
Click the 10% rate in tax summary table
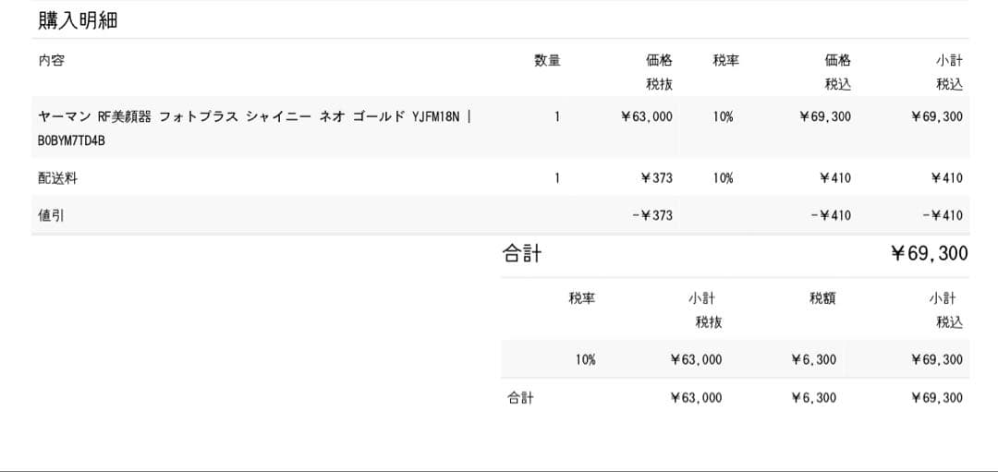(585, 359)
